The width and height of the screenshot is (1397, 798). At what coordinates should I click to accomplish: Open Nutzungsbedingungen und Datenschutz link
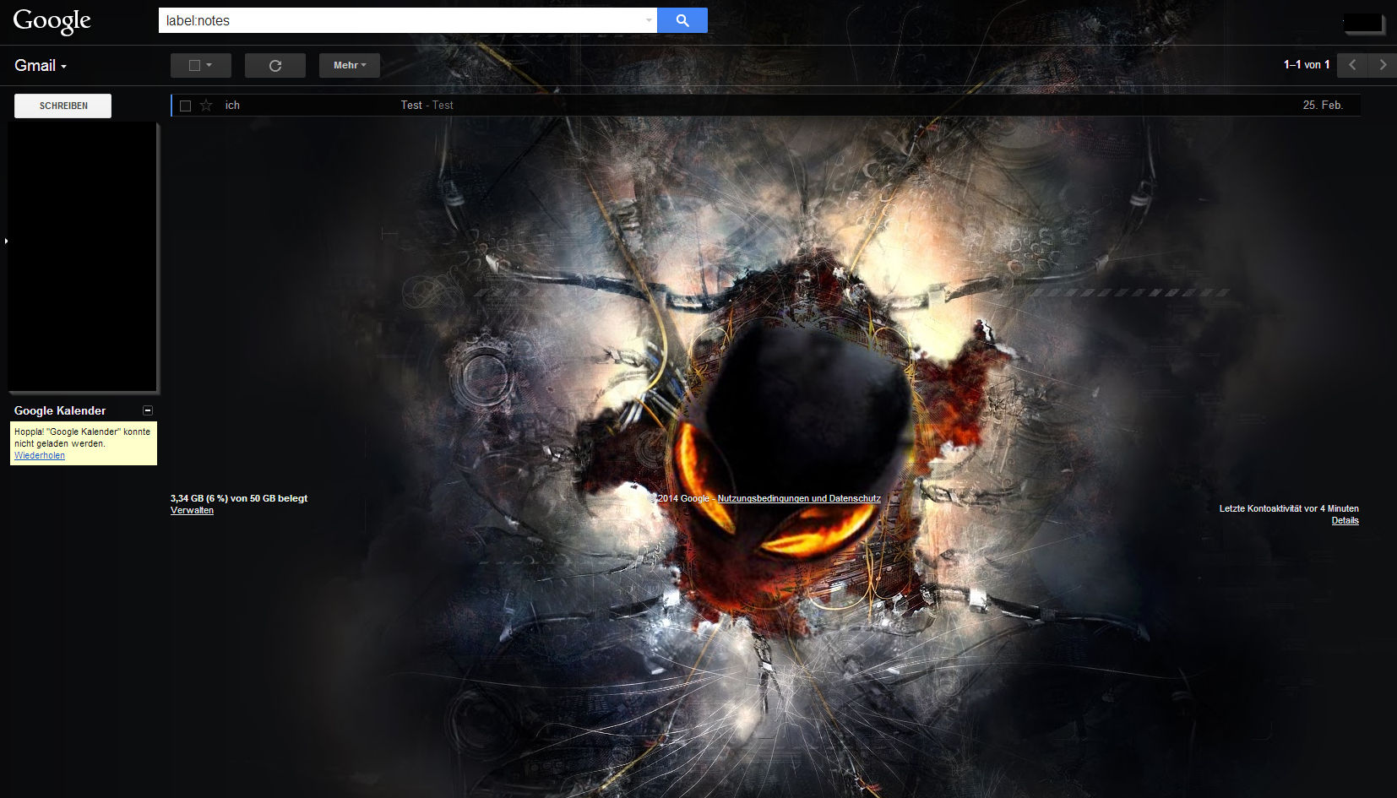point(799,498)
